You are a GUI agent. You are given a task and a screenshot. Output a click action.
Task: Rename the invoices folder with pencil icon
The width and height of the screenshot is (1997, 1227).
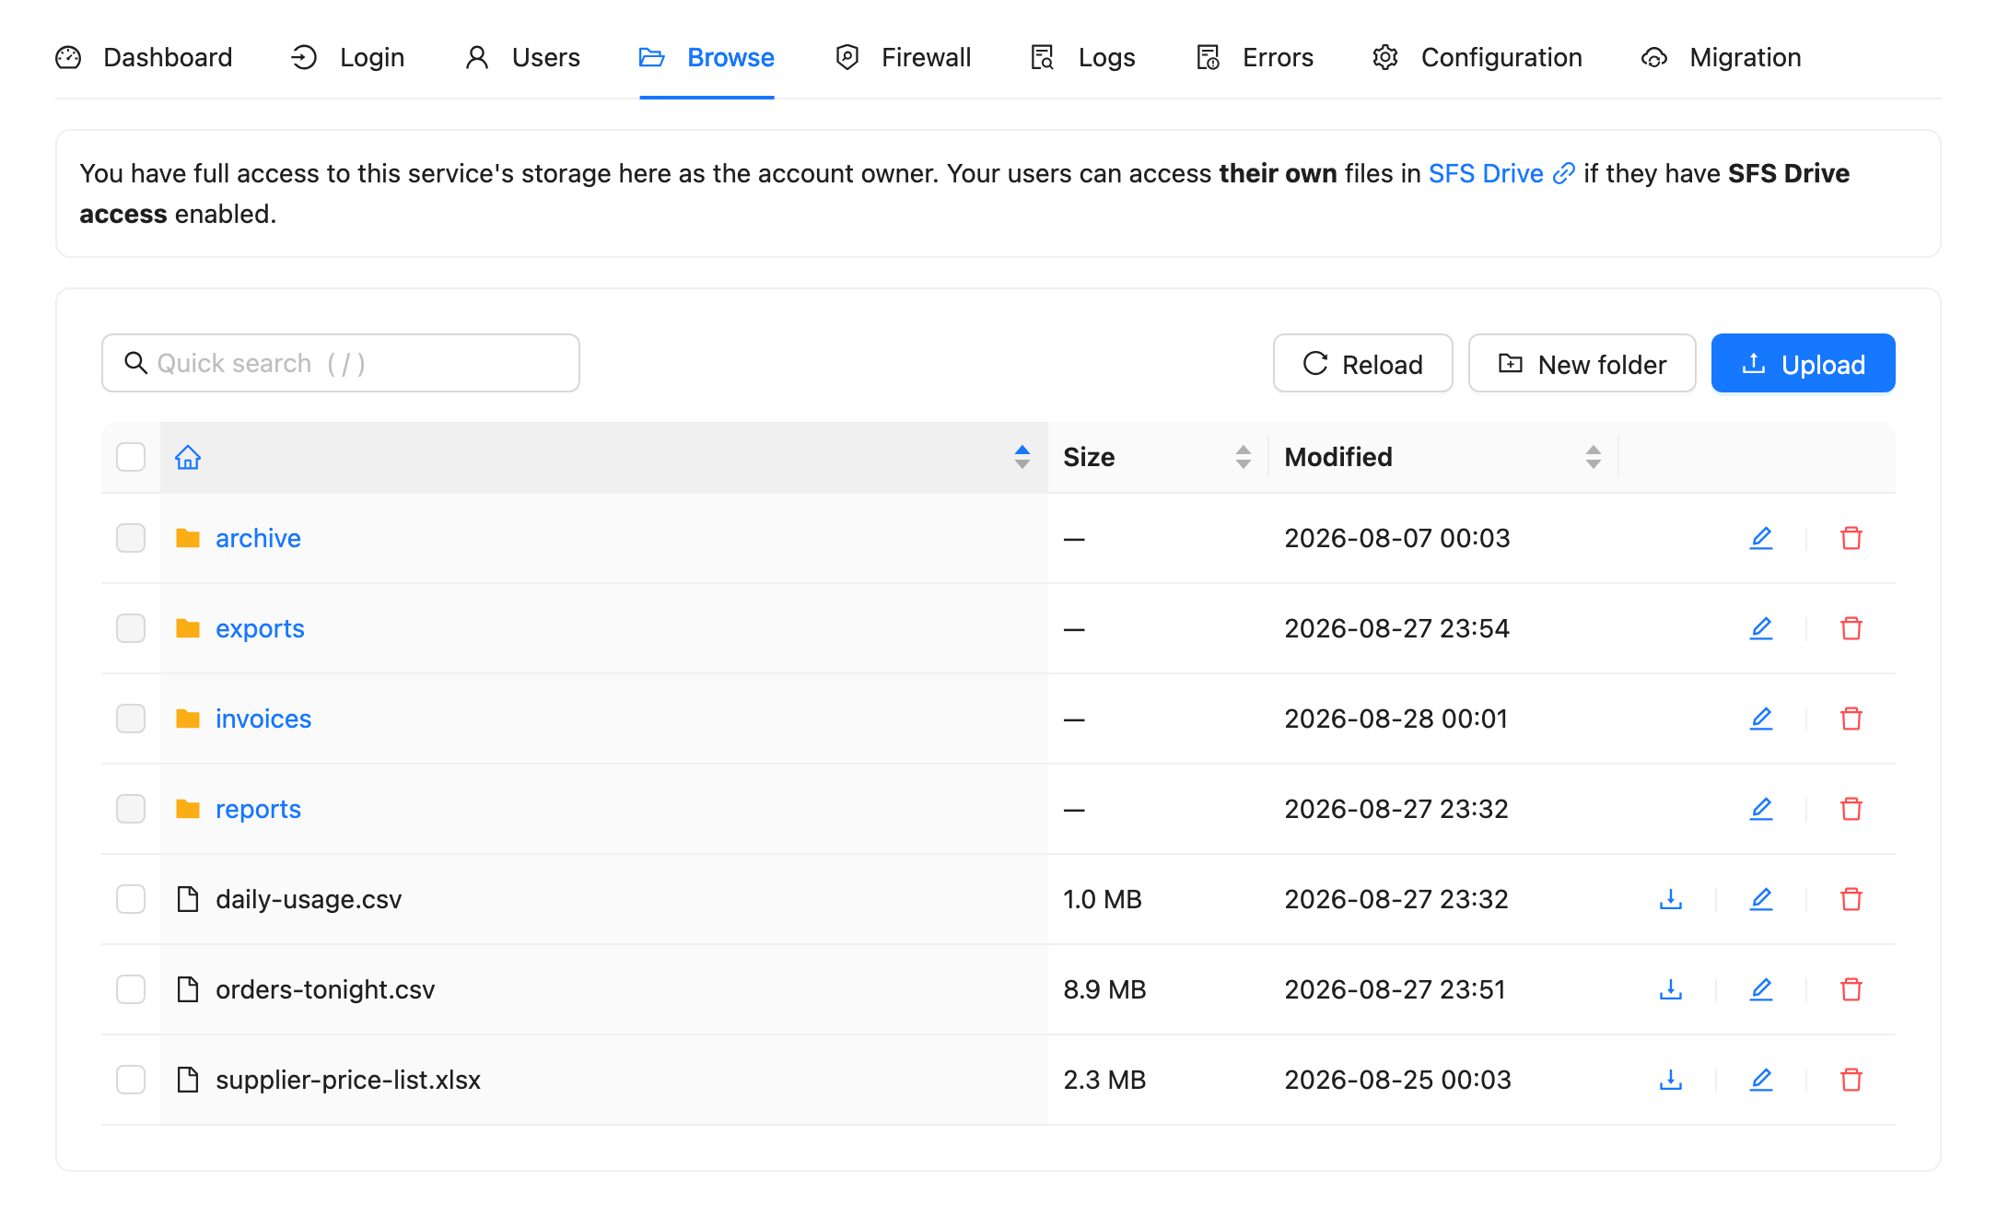point(1761,719)
